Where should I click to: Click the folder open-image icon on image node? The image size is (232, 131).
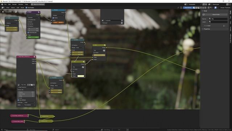32,85
